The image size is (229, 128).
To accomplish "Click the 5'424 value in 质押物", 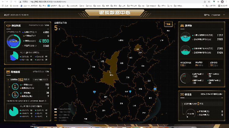I will 220,53.
